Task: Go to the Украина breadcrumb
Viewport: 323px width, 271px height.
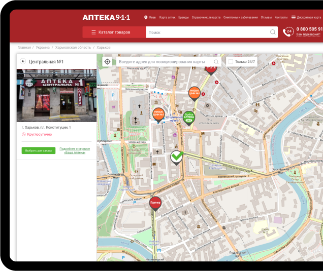Action: click(x=43, y=48)
